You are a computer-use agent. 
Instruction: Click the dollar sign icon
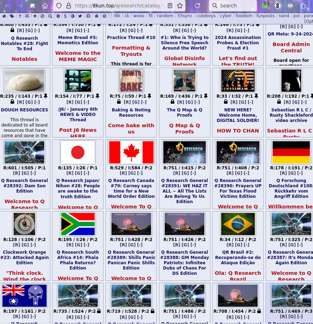(x=65, y=16)
